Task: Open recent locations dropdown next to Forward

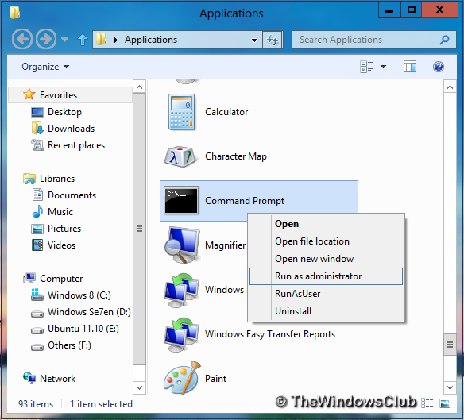Action: [65, 40]
